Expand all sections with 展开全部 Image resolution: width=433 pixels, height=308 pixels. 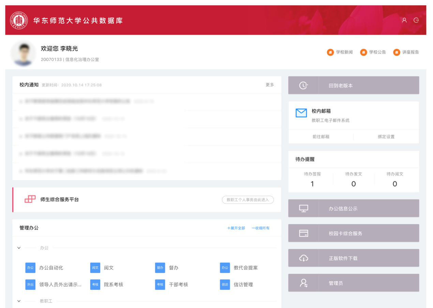(236, 228)
